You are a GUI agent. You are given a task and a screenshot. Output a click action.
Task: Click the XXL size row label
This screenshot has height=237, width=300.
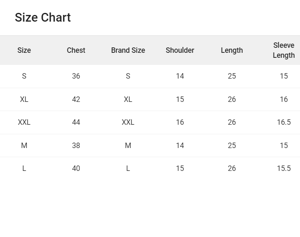click(x=24, y=122)
